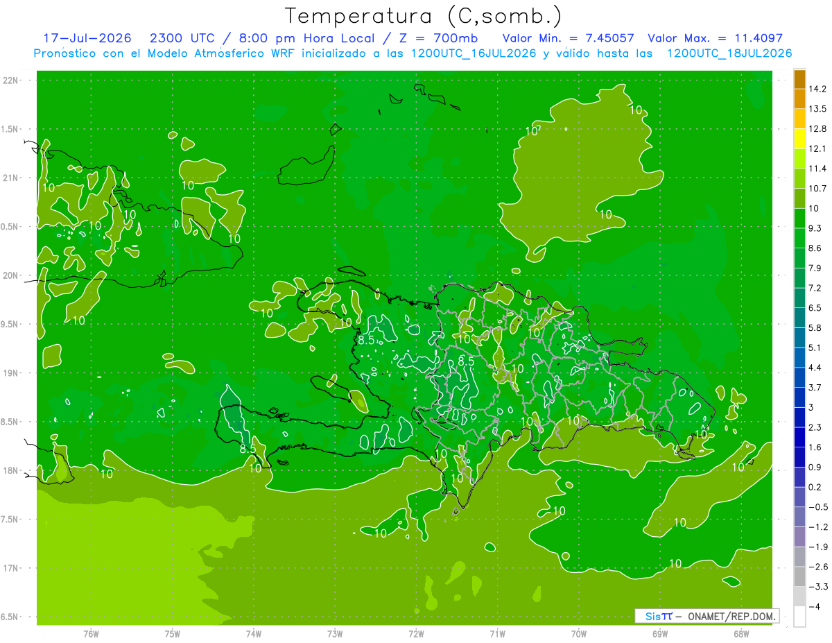Click the 13.5 colorbar scale label
Image resolution: width=832 pixels, height=643 pixels.
[817, 109]
